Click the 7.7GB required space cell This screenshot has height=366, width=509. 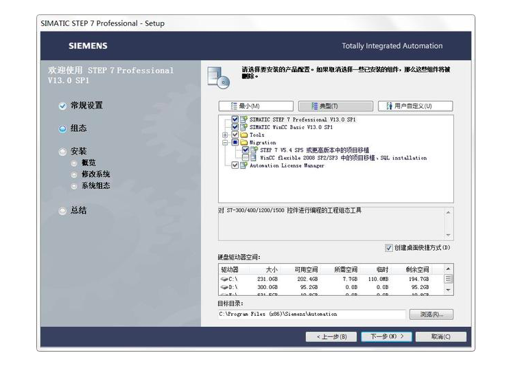pyautogui.click(x=351, y=279)
